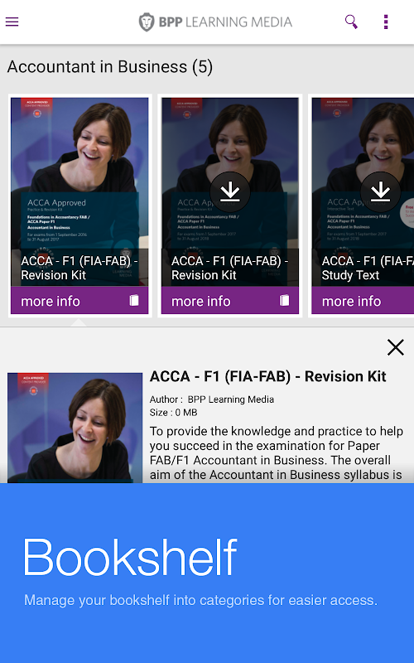Tap the book description paragraph
The image size is (414, 663).
point(277,452)
